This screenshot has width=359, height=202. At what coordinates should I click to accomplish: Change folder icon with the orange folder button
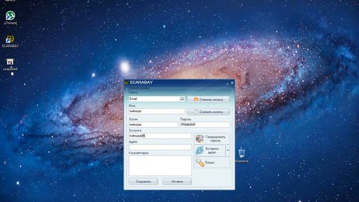[x=208, y=99]
